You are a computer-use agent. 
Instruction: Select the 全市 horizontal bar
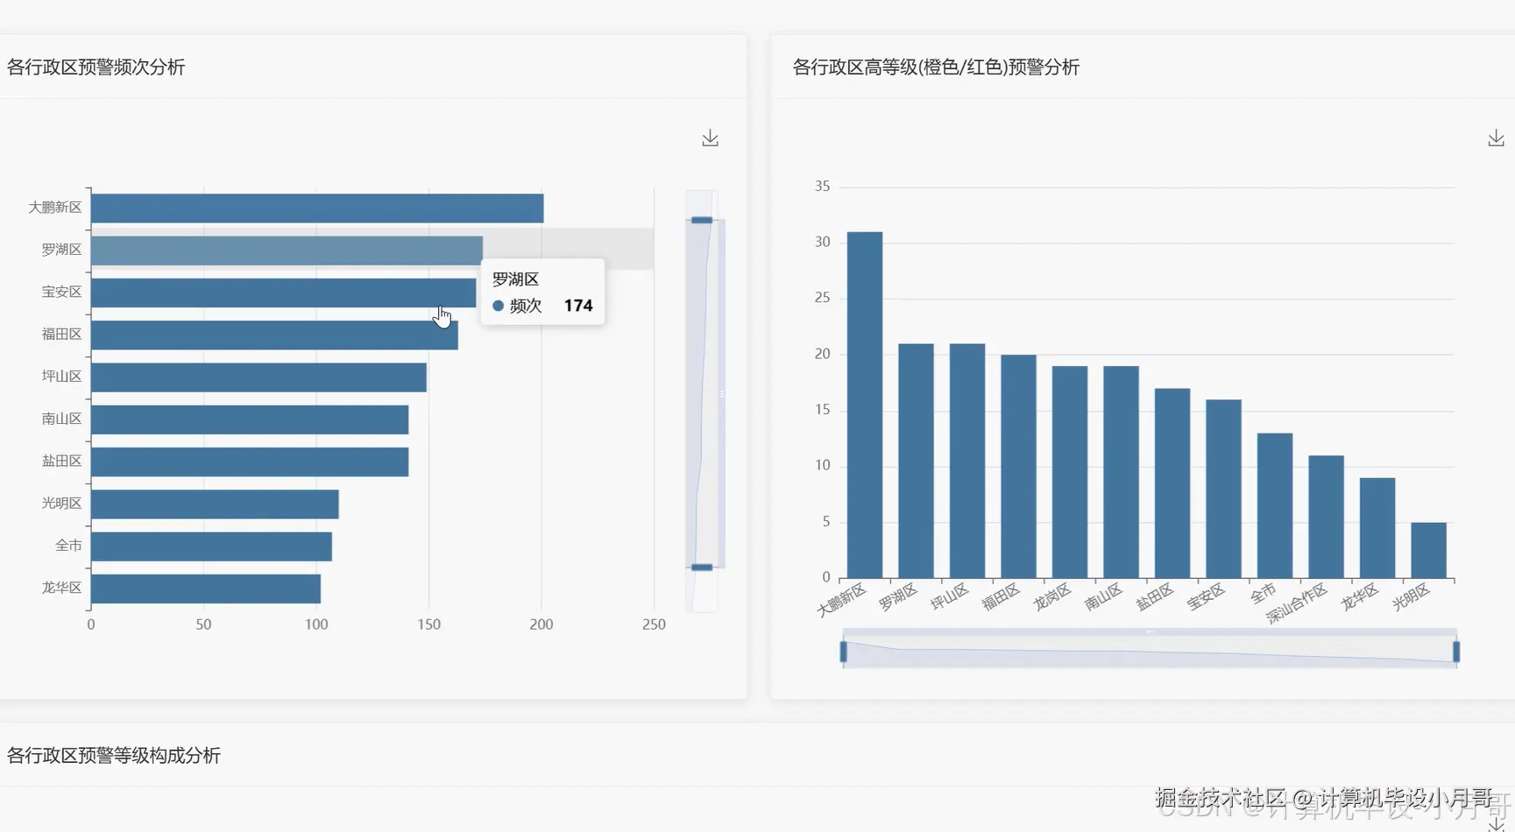point(211,546)
